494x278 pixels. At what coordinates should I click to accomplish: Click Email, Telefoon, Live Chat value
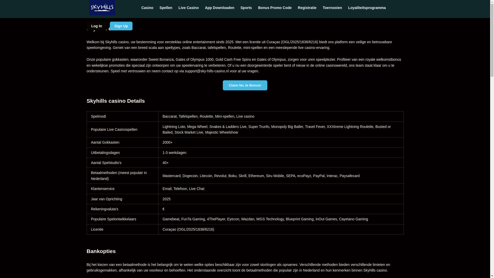(x=281, y=189)
